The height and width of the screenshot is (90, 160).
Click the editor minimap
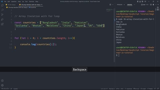coord(110,10)
